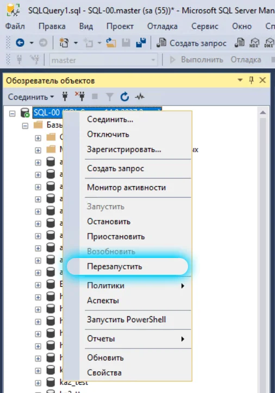Image resolution: width=275 pixels, height=393 pixels.
Task: Click the database icon next to kaz_test
Action: pos(51,383)
